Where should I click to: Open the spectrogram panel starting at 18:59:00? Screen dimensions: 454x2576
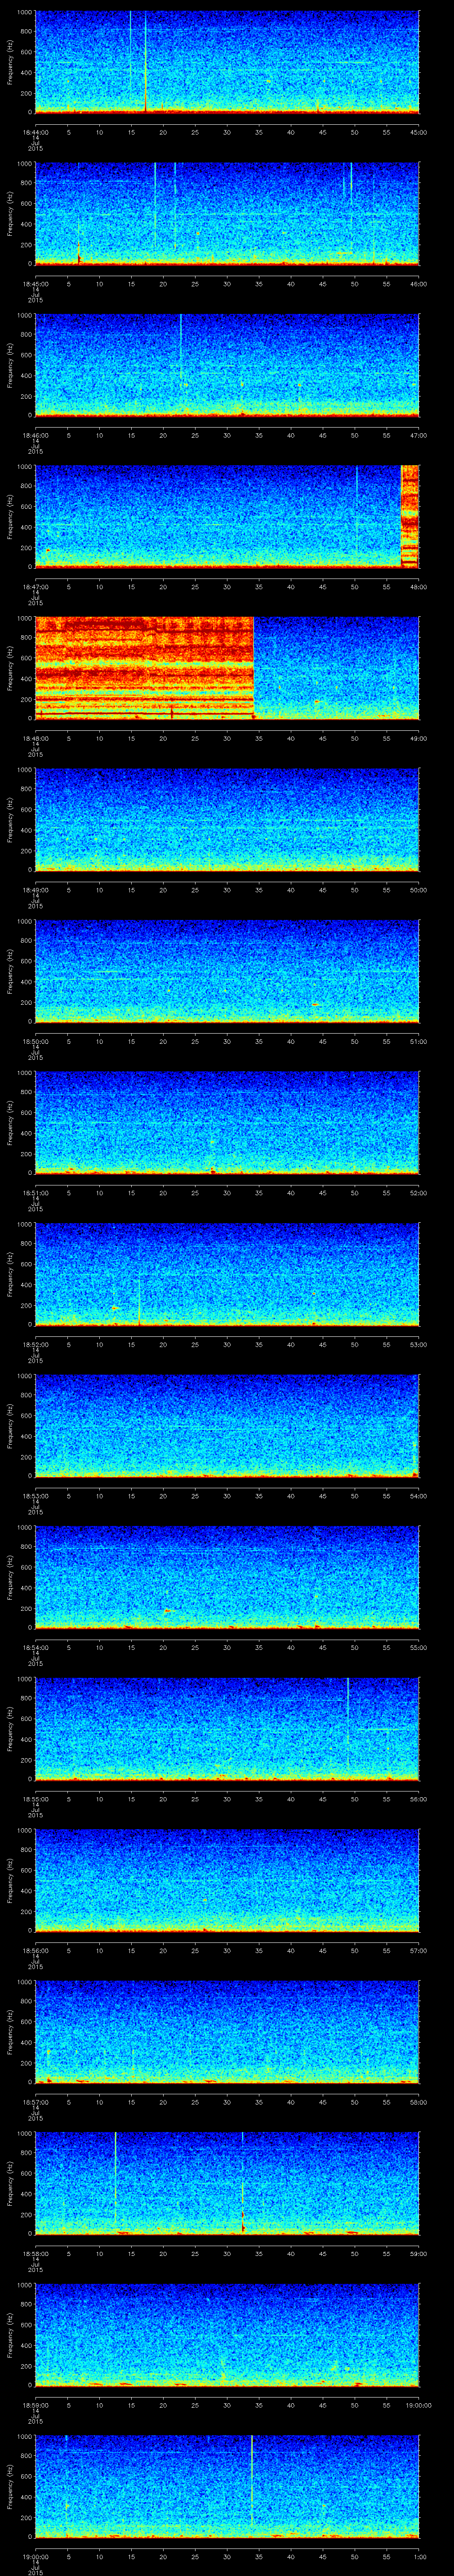[x=227, y=2334]
